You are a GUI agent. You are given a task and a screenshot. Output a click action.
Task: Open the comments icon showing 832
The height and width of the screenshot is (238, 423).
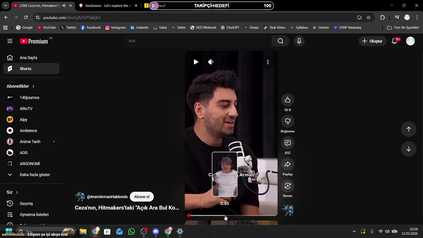[288, 143]
